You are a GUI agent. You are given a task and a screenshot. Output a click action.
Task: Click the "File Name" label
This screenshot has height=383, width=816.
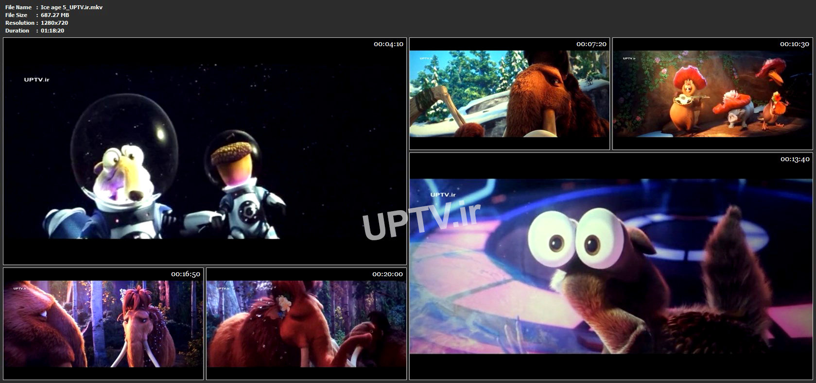click(18, 7)
